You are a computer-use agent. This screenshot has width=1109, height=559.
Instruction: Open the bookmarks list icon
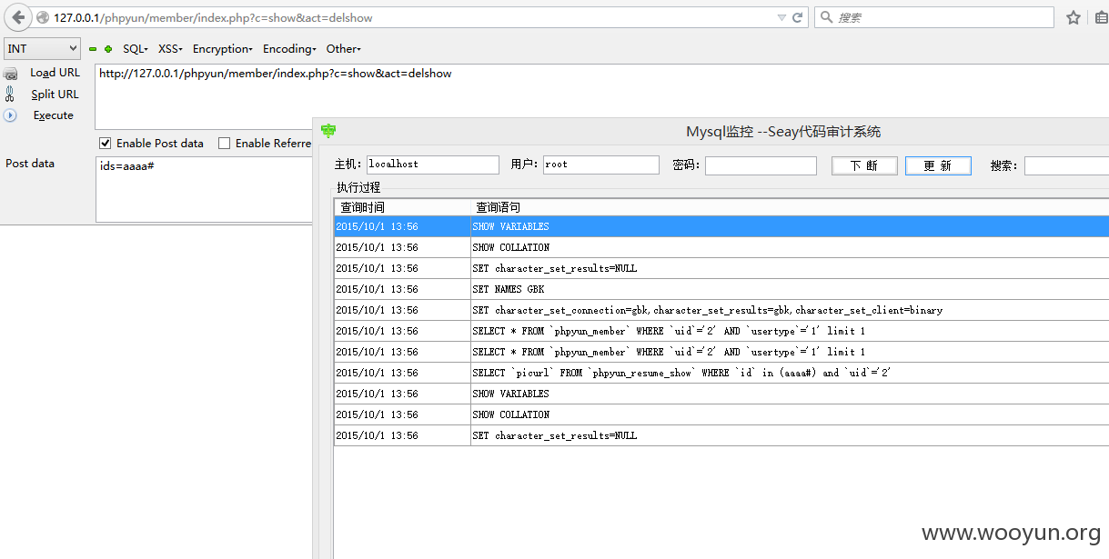pyautogui.click(x=1101, y=17)
